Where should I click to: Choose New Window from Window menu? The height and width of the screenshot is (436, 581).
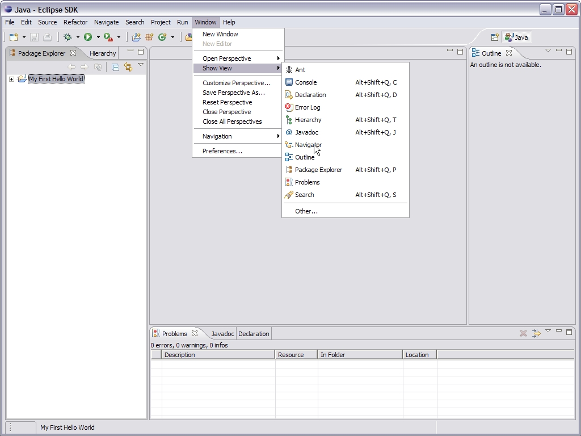tap(238, 34)
